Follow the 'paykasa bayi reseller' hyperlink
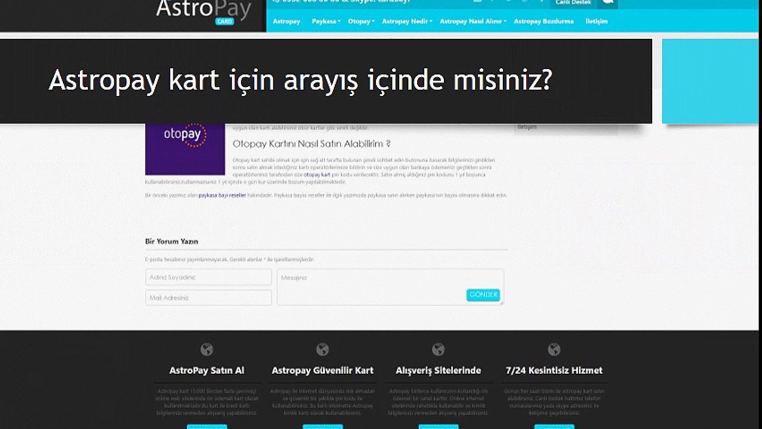Image resolution: width=762 pixels, height=429 pixels. pos(222,195)
